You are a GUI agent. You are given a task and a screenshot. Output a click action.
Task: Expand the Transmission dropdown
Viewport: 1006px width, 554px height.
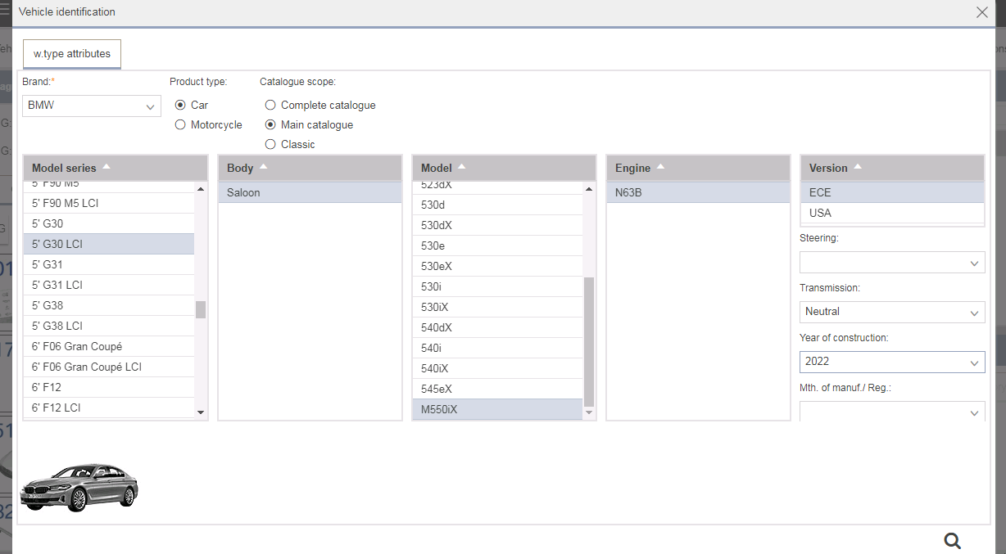tap(892, 312)
